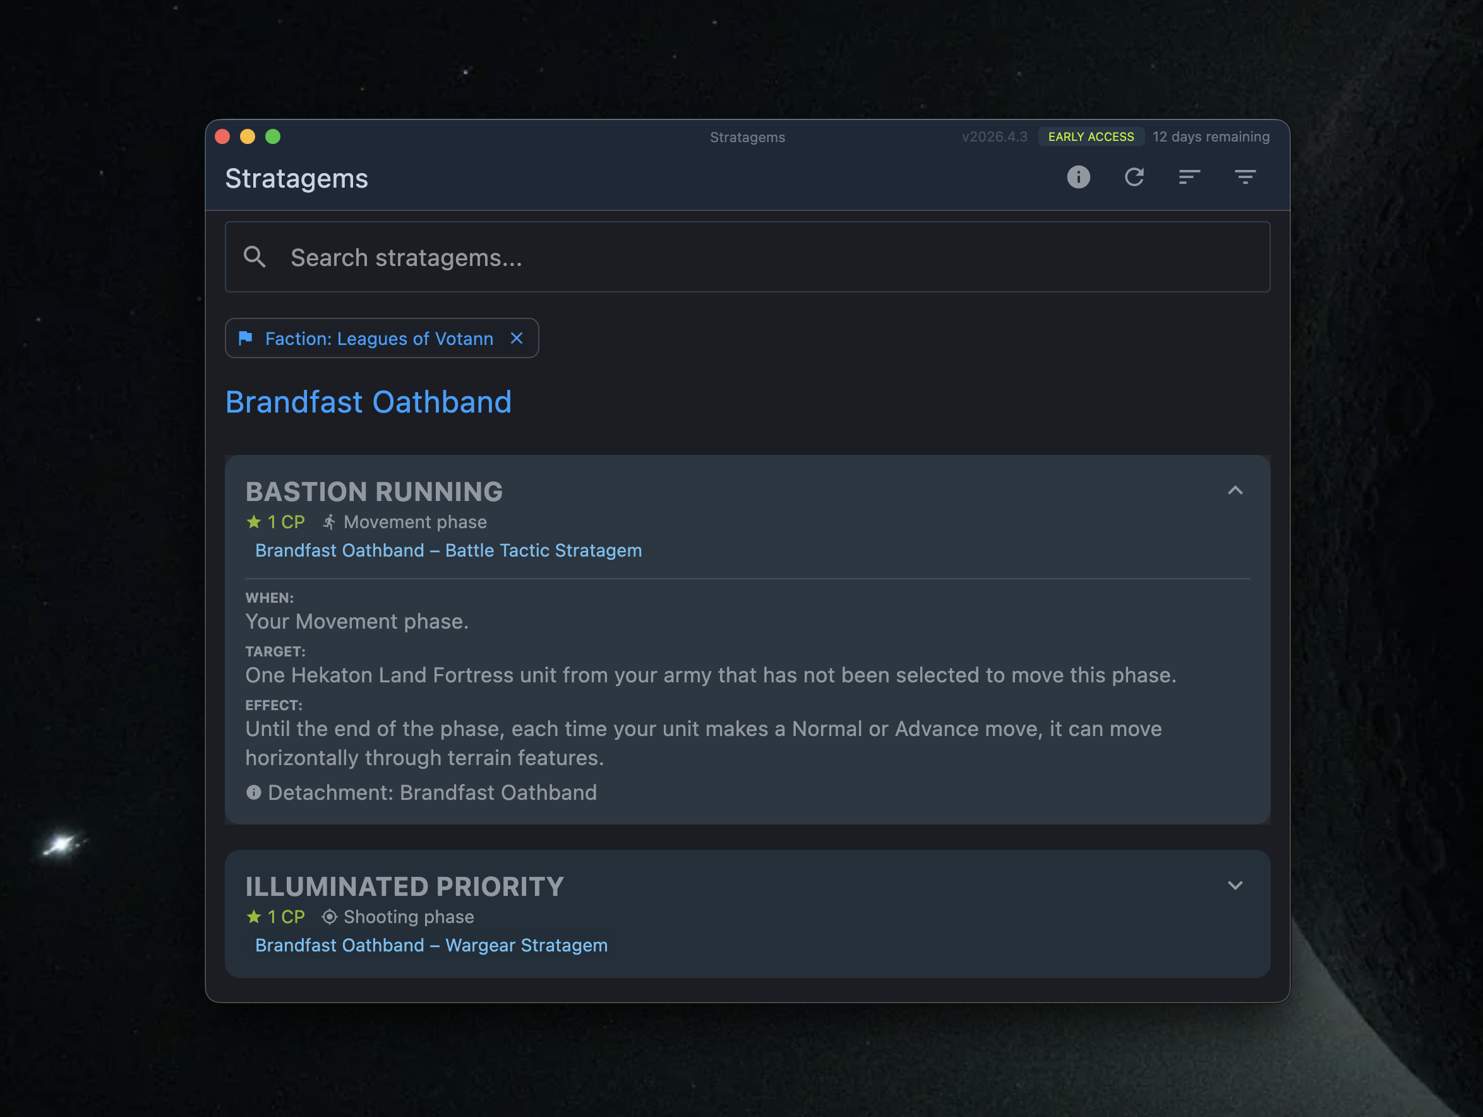Click the Shooting phase target icon
Image resolution: width=1483 pixels, height=1117 pixels.
tap(329, 917)
